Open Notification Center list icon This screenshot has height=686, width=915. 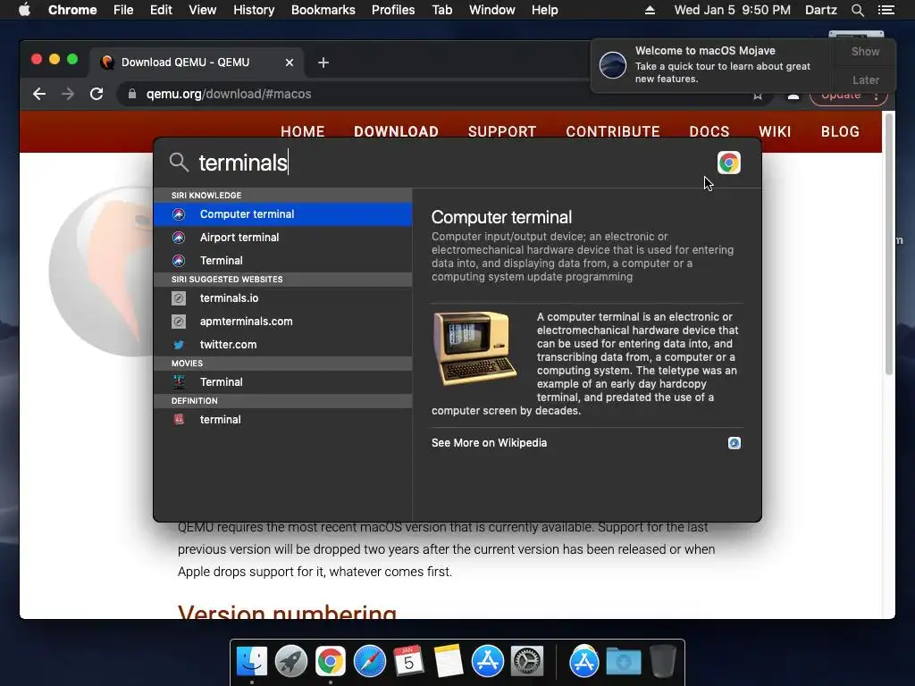click(x=886, y=10)
